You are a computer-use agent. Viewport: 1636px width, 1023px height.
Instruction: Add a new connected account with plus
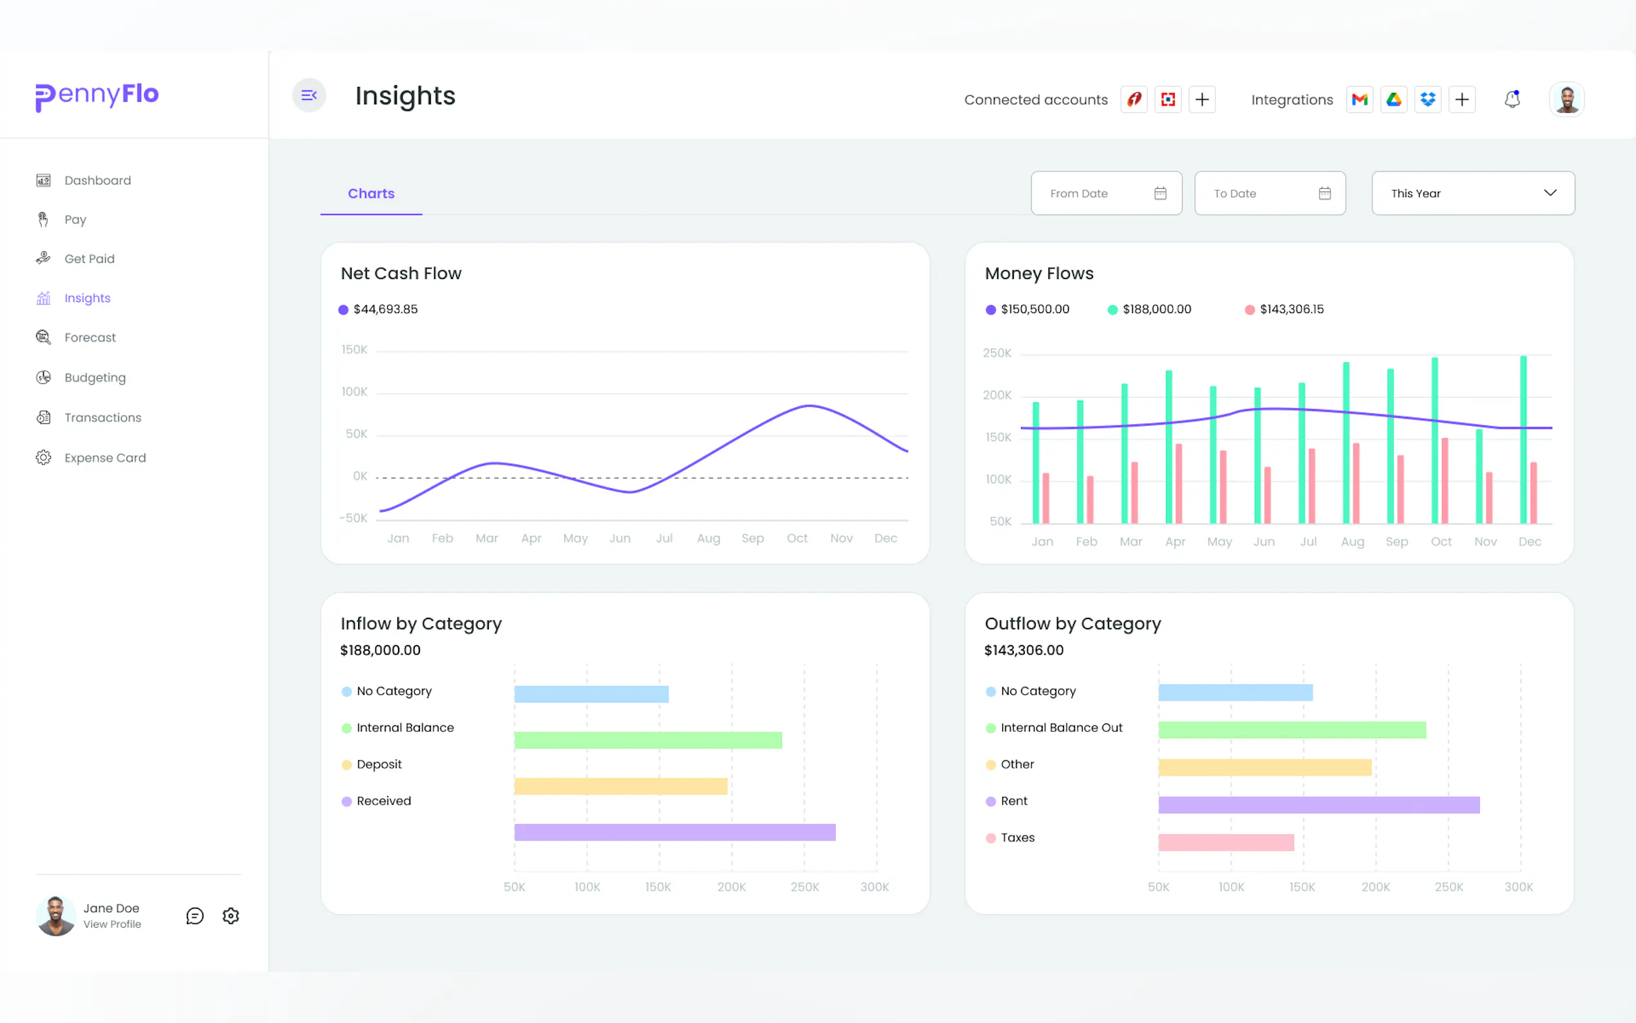pyautogui.click(x=1202, y=99)
